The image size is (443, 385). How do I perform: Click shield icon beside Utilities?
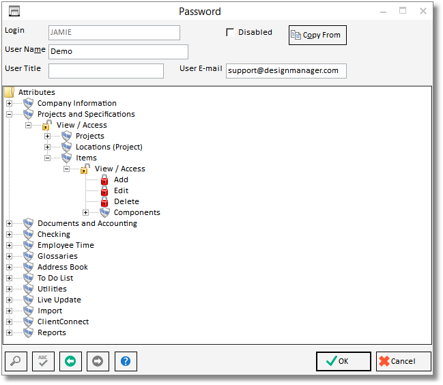tap(28, 289)
